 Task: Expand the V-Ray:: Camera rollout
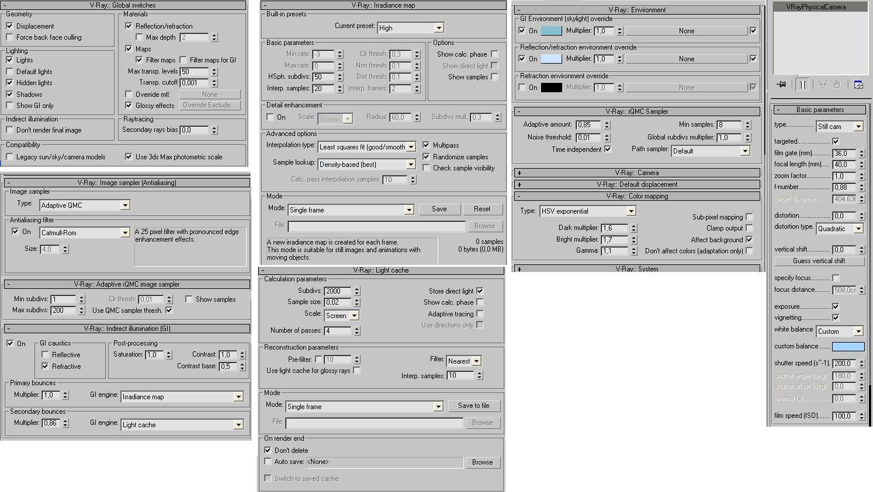coord(636,173)
